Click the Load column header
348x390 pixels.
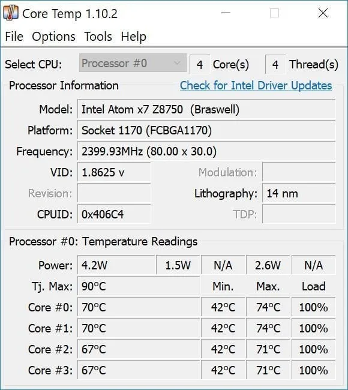click(313, 286)
